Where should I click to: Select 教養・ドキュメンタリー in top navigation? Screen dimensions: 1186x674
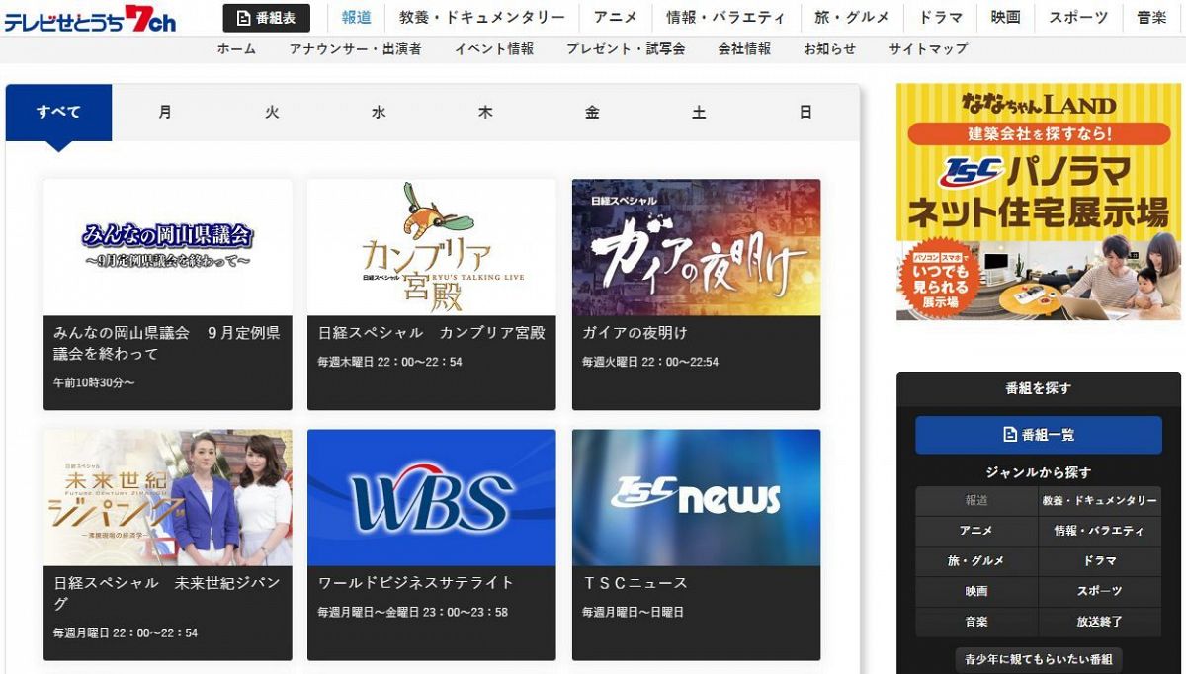[x=482, y=18]
